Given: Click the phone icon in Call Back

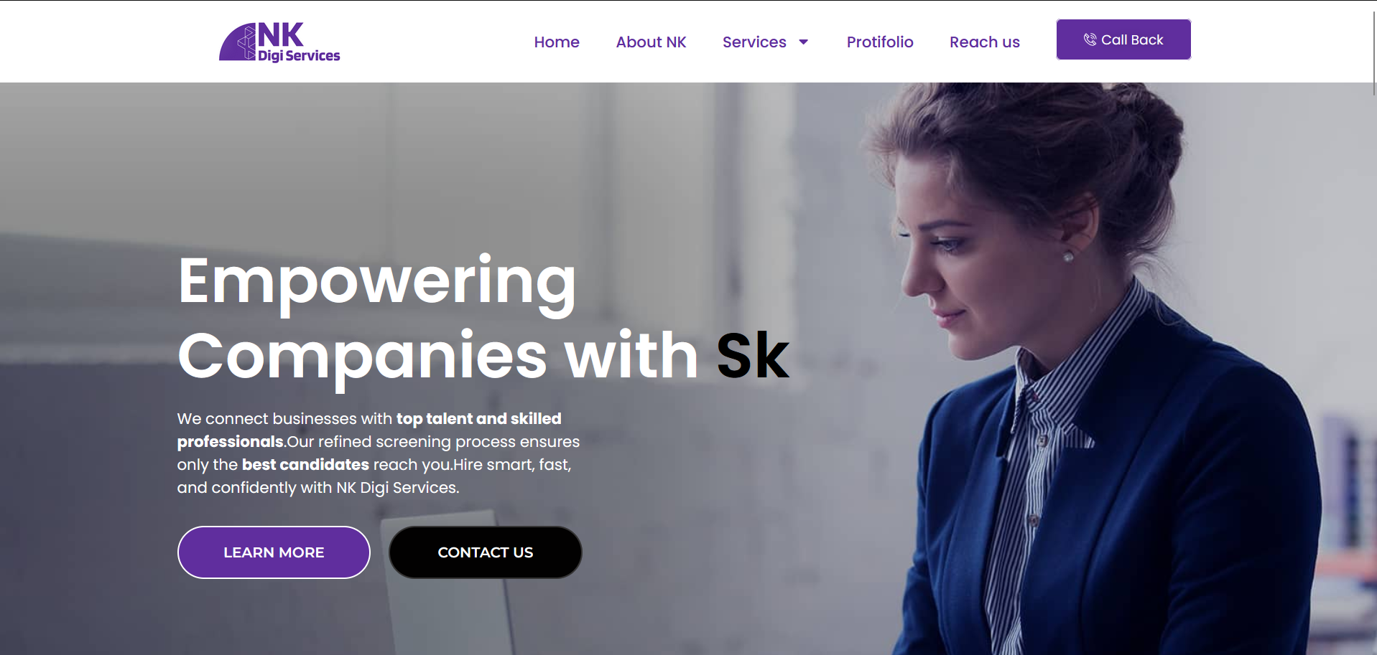Looking at the screenshot, I should (x=1090, y=39).
